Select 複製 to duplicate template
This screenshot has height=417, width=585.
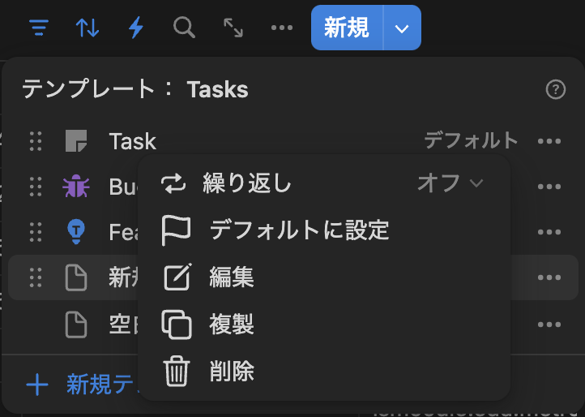(x=232, y=325)
